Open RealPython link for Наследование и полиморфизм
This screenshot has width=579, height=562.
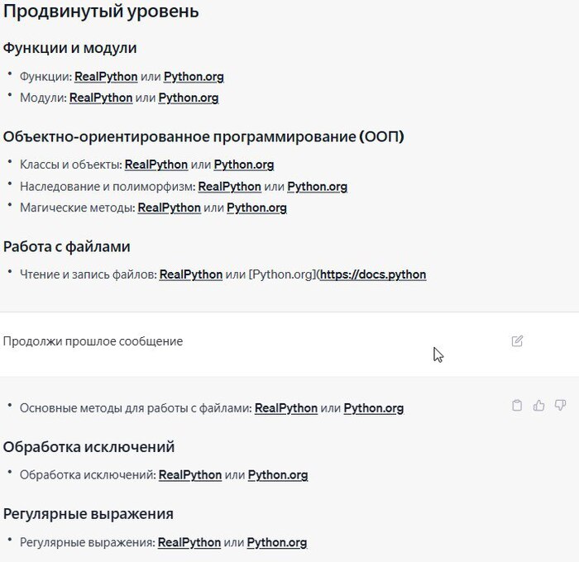tap(230, 187)
